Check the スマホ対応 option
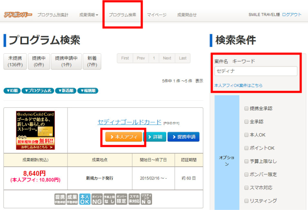The image size is (308, 210). (246, 188)
